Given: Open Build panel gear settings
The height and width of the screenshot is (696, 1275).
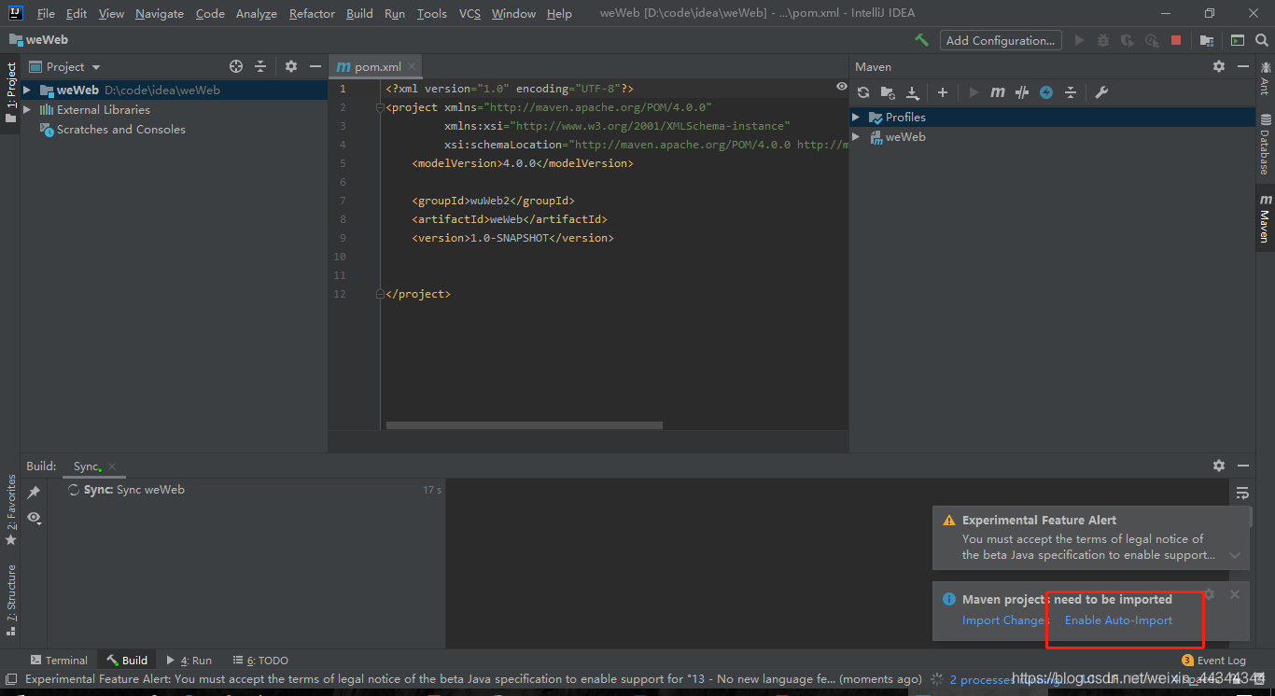Looking at the screenshot, I should [x=1219, y=466].
